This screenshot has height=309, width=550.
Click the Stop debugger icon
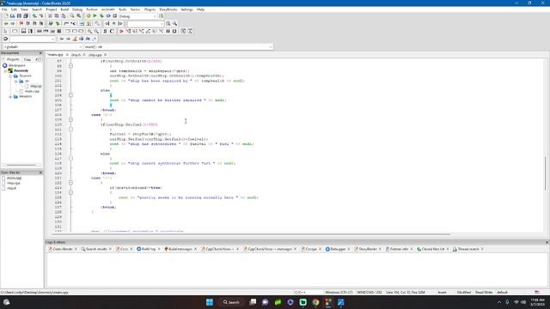(174, 31)
